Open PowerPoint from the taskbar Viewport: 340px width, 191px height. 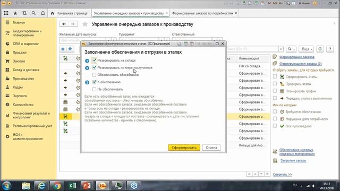pyautogui.click(x=87, y=186)
